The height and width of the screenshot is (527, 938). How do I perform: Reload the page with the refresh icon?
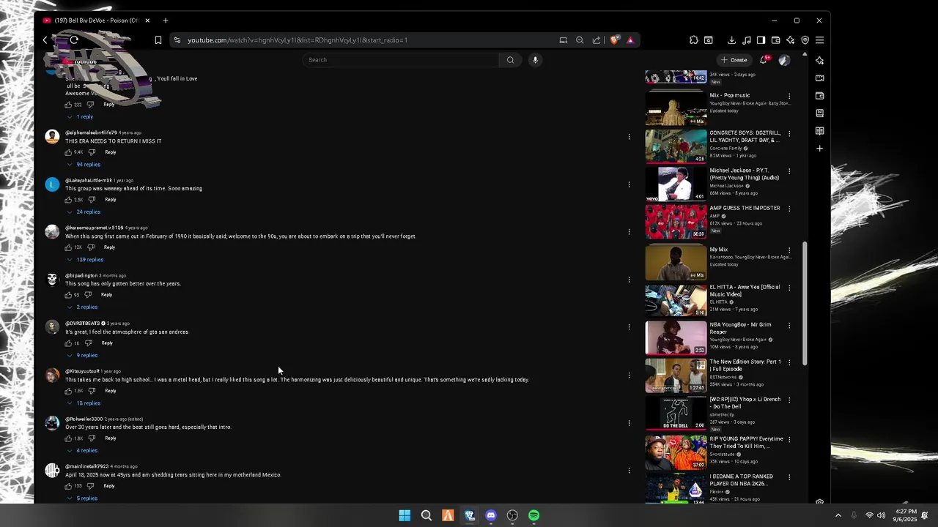[73, 40]
